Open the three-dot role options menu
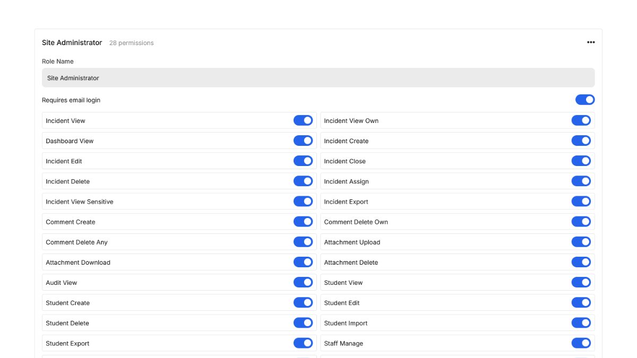637x358 pixels. (x=590, y=42)
